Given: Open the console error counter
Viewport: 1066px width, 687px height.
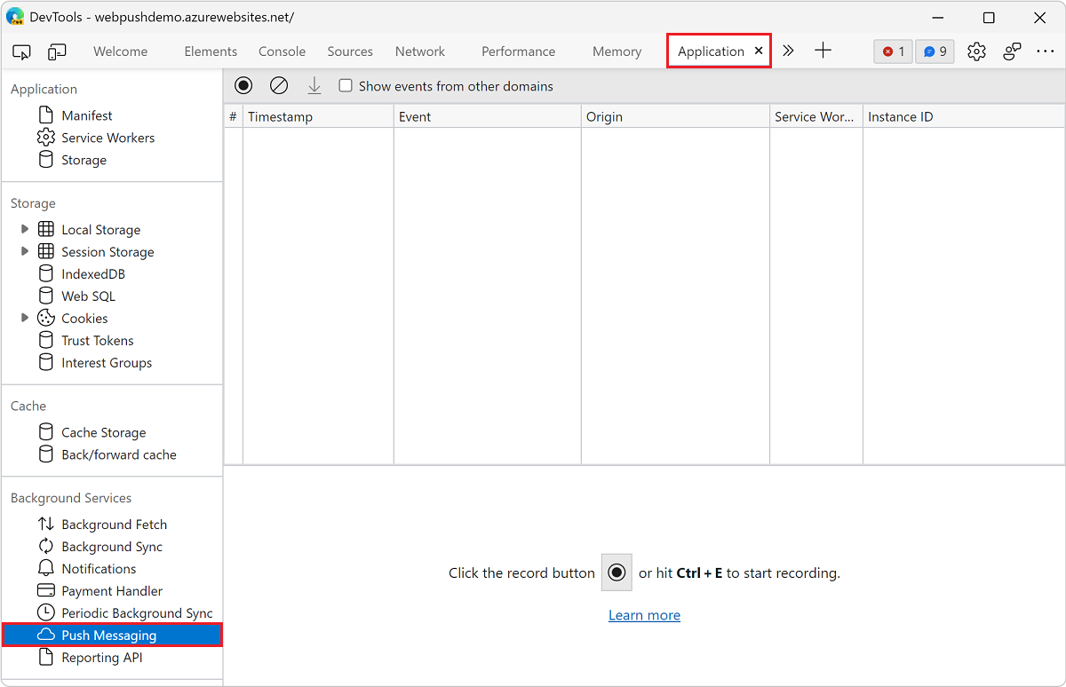Looking at the screenshot, I should click(x=892, y=51).
